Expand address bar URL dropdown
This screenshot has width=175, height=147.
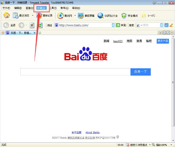113,25
